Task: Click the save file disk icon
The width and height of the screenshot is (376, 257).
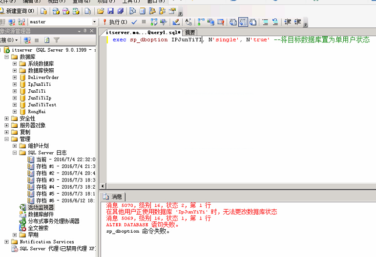Action: [x=110, y=11]
